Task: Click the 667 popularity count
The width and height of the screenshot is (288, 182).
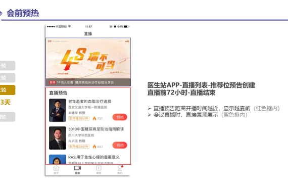Action: (x=100, y=147)
